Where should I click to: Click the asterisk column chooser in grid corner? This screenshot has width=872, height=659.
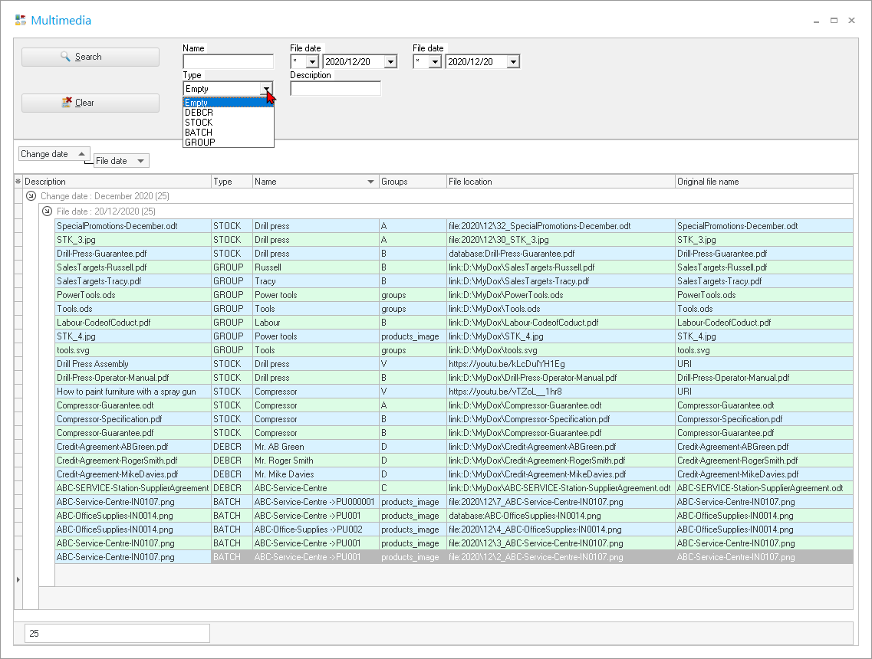click(18, 182)
